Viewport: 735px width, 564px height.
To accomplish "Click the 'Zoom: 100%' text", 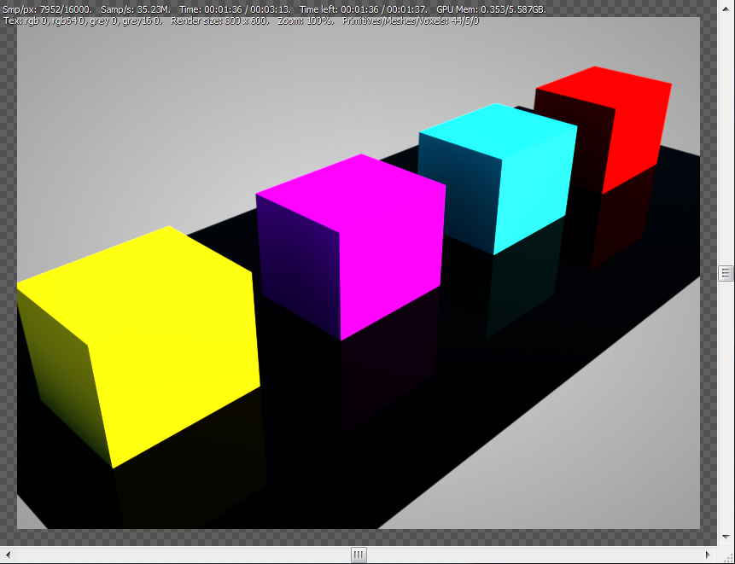I will [306, 20].
